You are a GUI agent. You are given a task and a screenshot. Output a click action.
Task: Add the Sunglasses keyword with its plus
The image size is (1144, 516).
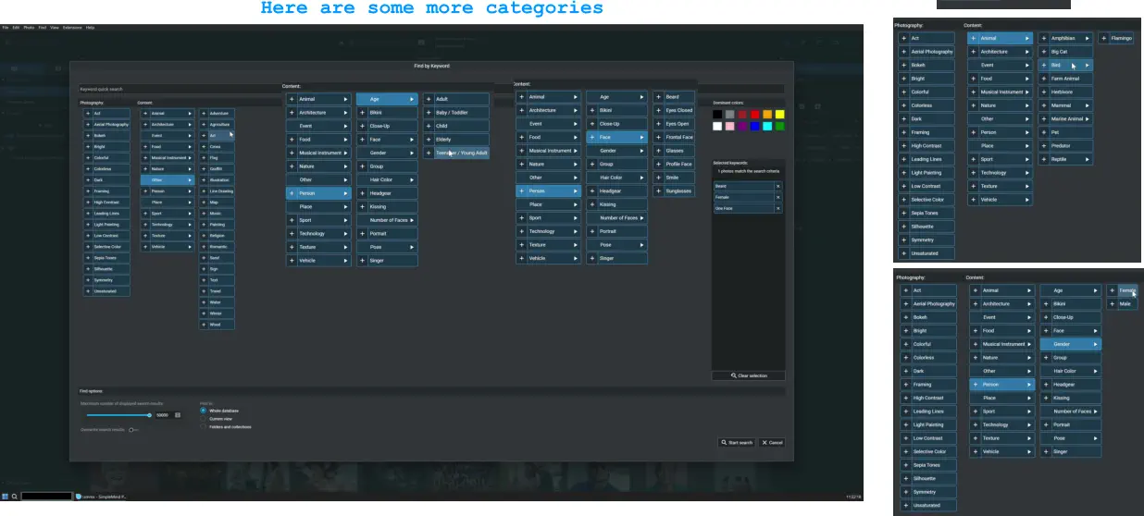pyautogui.click(x=659, y=191)
